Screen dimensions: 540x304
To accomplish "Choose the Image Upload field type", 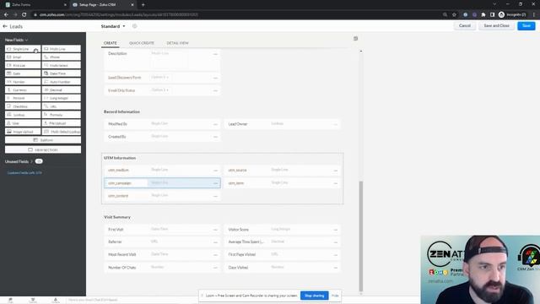I will tap(23, 132).
